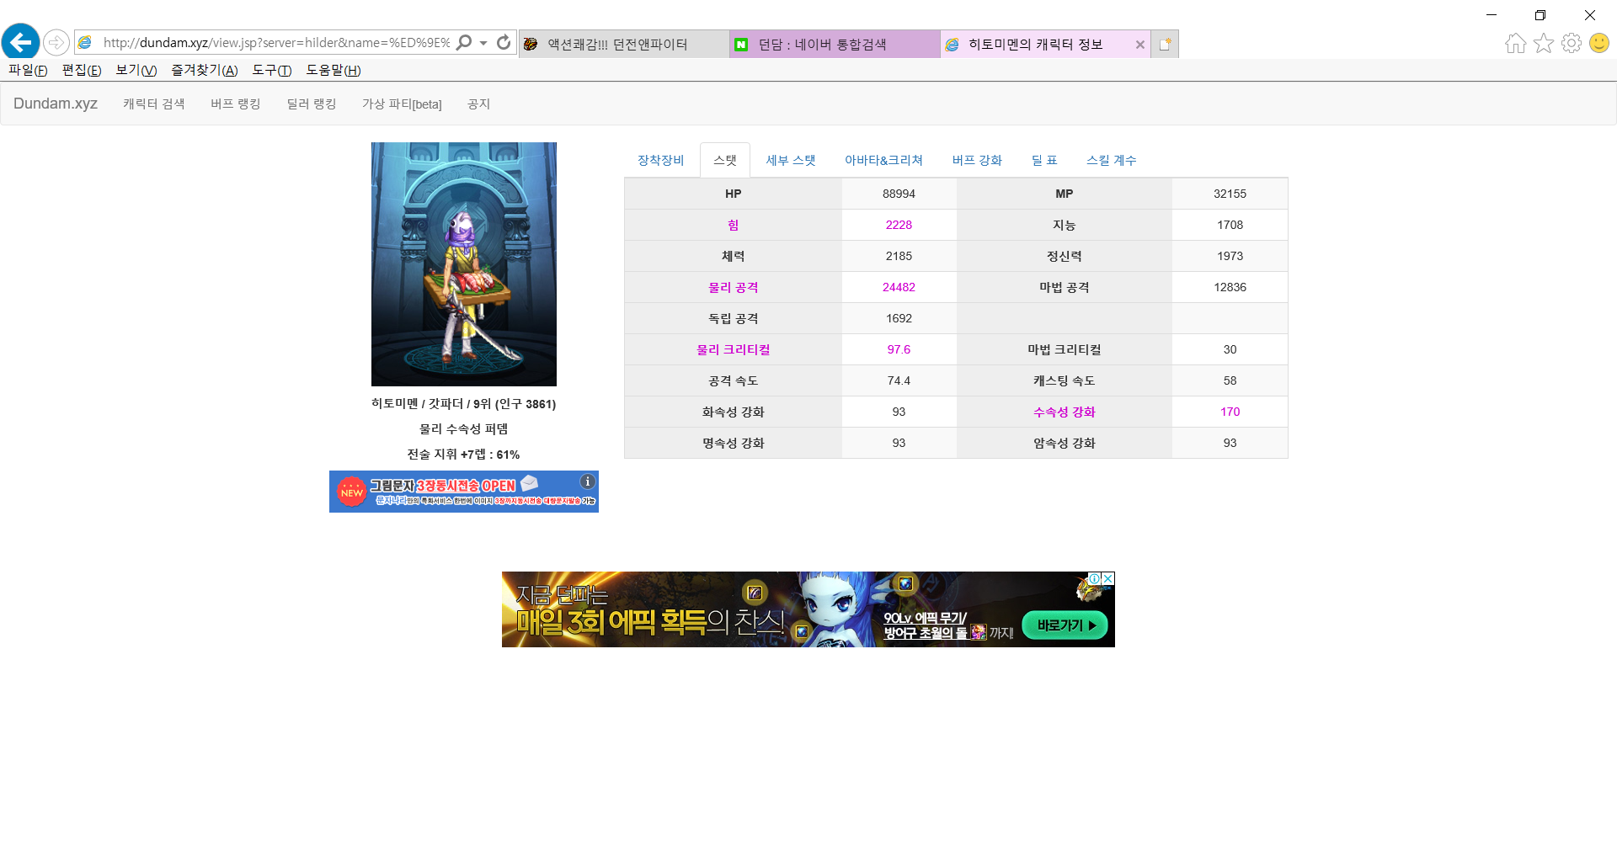Click the MP value 32155
This screenshot has width=1617, height=867.
coord(1230,194)
